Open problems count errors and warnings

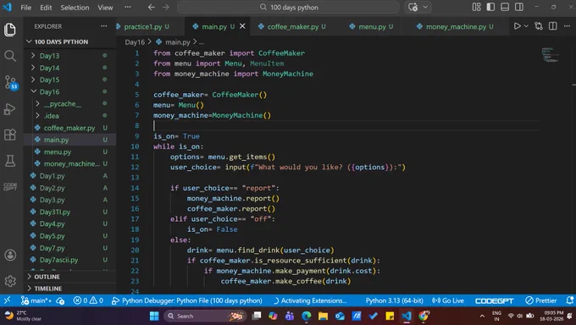point(88,300)
